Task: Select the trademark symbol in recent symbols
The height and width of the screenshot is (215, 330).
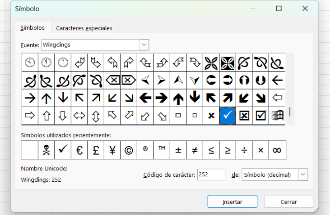Action: click(x=161, y=150)
